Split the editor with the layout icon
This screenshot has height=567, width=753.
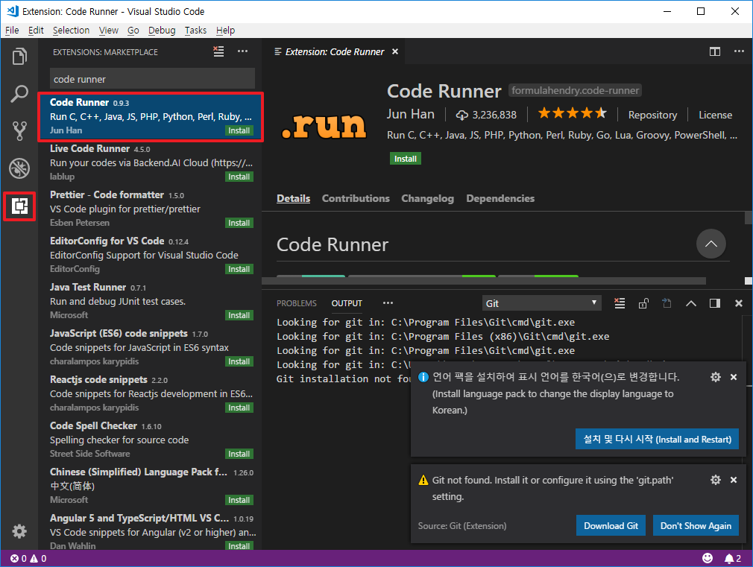point(714,51)
